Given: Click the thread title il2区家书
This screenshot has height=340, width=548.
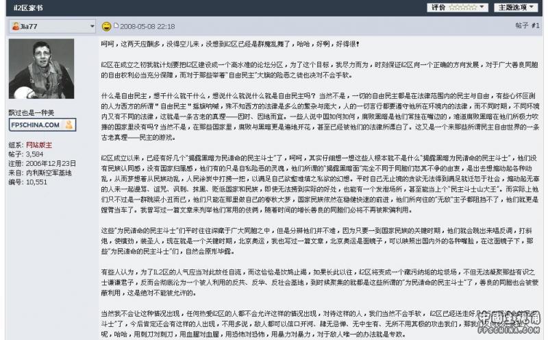Looking at the screenshot, I should [x=28, y=8].
